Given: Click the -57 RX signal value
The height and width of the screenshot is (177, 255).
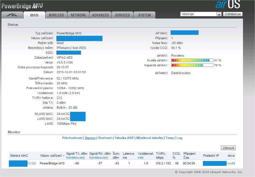Looking at the screenshot, I should click(100, 163).
